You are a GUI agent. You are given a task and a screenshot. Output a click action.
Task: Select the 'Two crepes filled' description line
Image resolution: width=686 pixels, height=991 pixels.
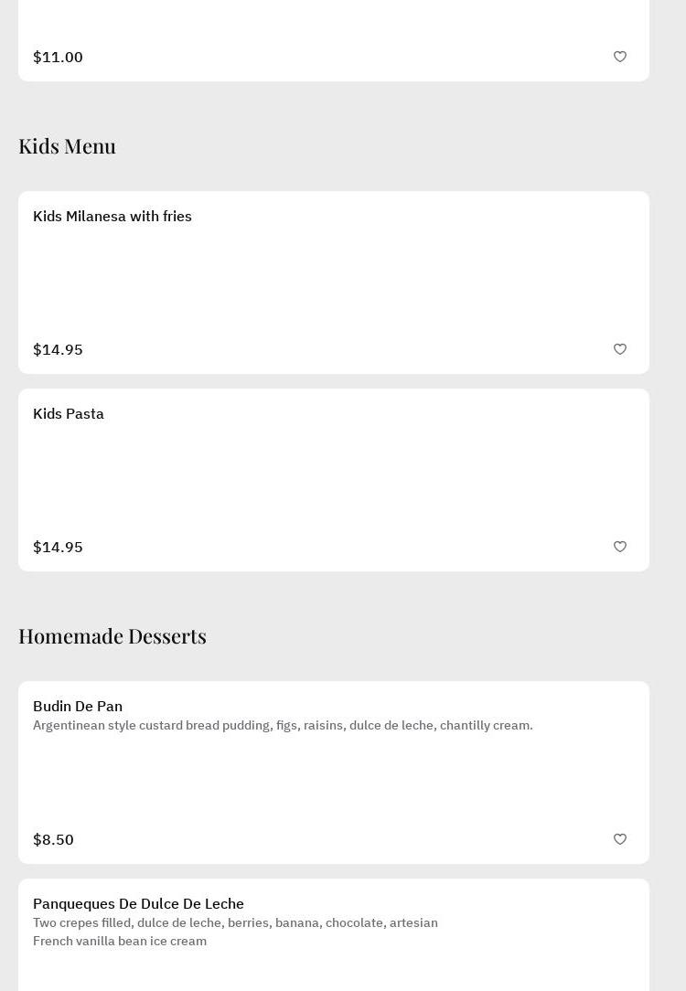(235, 923)
